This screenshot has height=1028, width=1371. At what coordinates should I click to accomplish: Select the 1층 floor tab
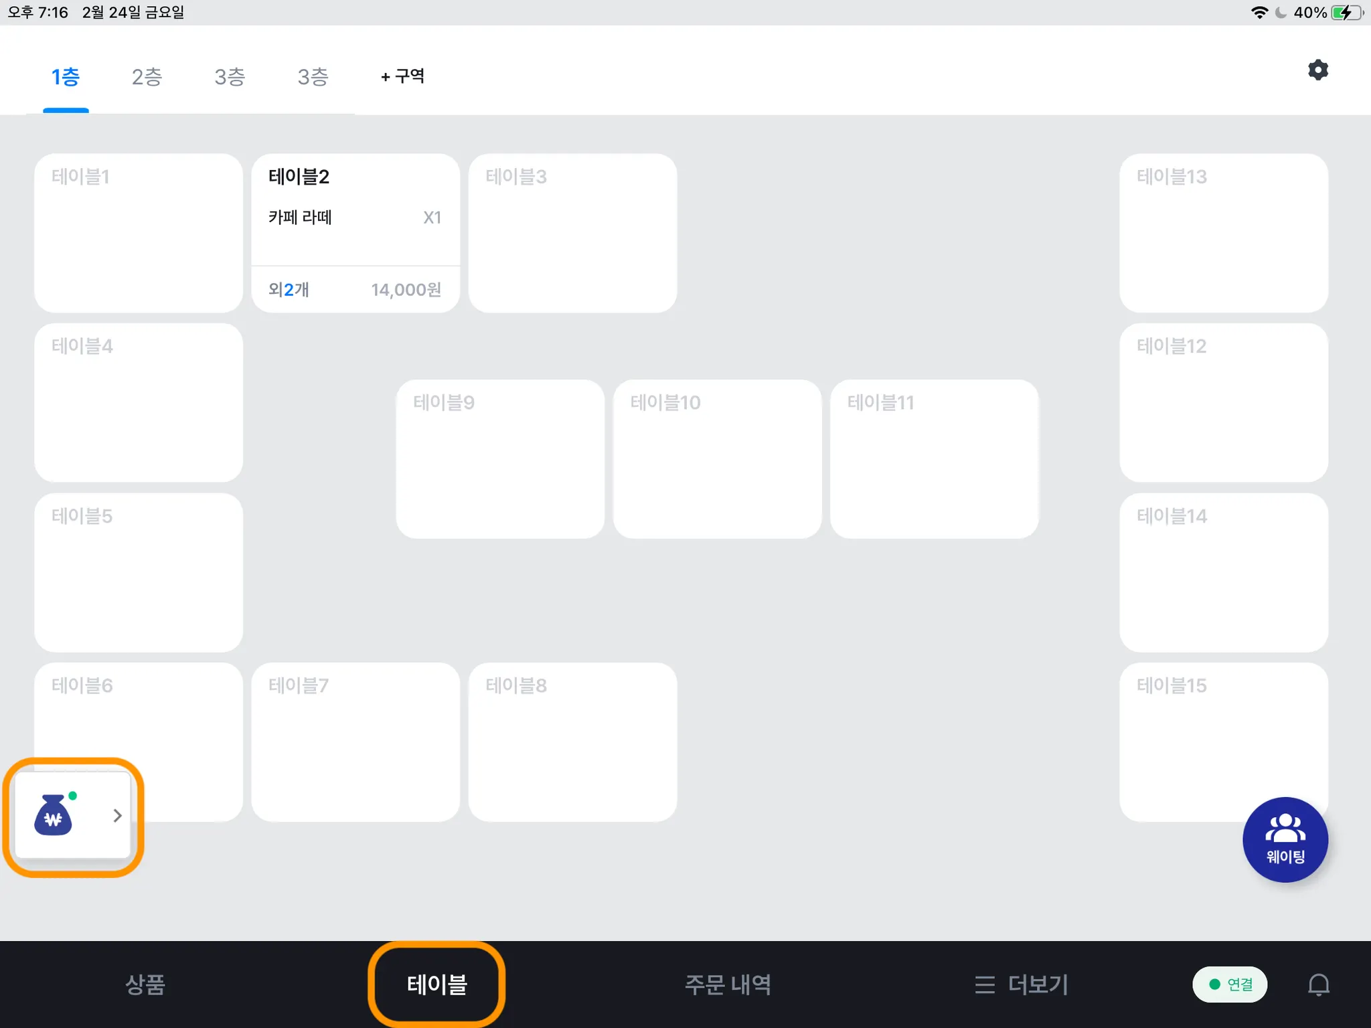[x=66, y=77]
